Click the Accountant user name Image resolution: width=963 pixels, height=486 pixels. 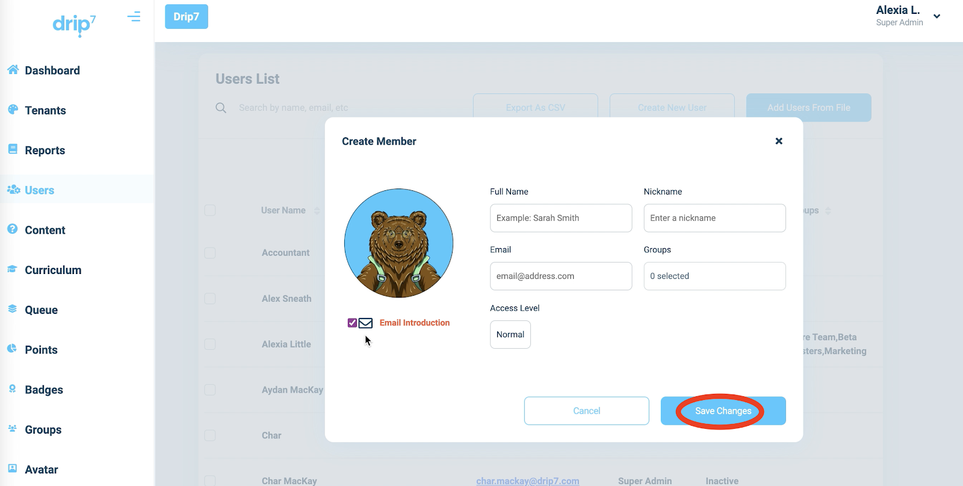tap(285, 253)
